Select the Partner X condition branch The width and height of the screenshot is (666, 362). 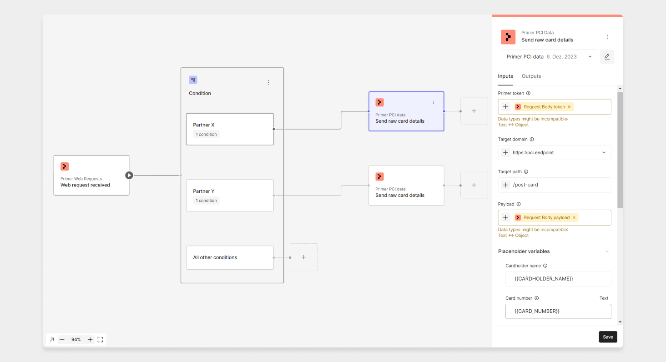[230, 129]
